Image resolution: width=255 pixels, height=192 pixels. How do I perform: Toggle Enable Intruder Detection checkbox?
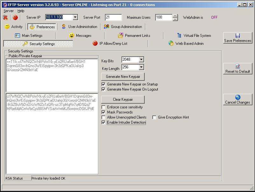pyautogui.click(x=103, y=122)
